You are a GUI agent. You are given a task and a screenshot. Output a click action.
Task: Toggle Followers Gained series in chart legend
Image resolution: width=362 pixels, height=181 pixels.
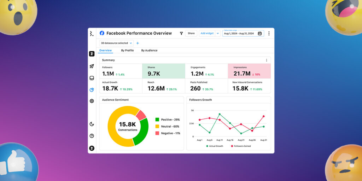coord(241,146)
